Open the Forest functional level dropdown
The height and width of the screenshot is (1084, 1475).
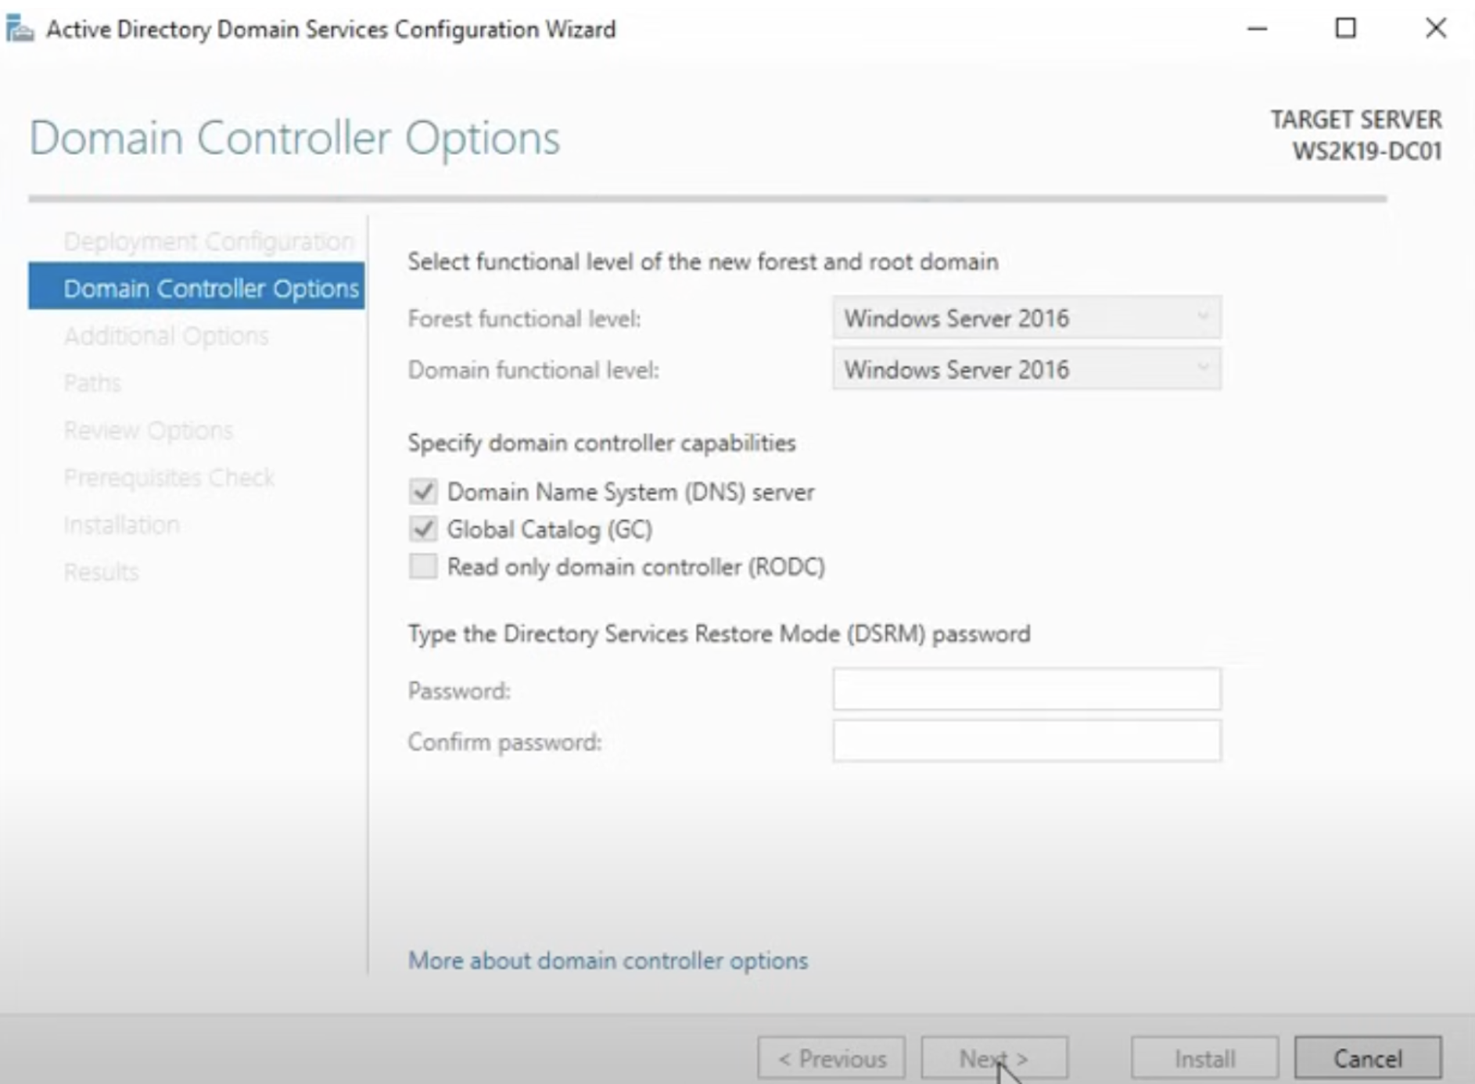[x=1202, y=318]
